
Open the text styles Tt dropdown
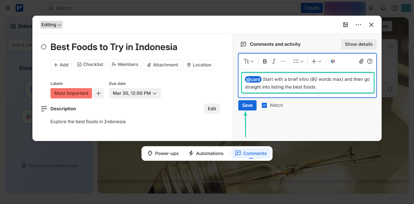point(249,61)
